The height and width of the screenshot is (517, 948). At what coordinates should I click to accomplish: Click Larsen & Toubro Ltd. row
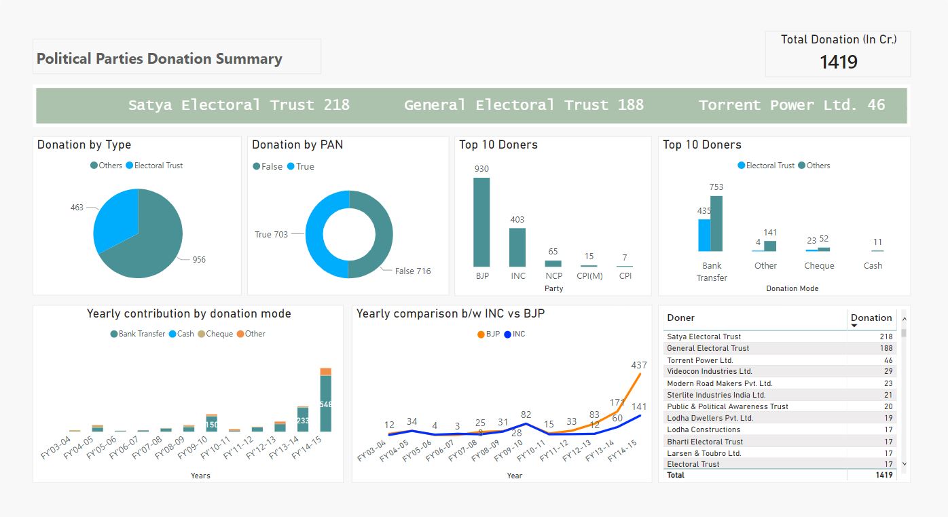click(780, 453)
